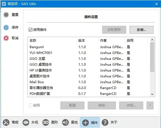Click the red 取消 cancel icon

6,38
